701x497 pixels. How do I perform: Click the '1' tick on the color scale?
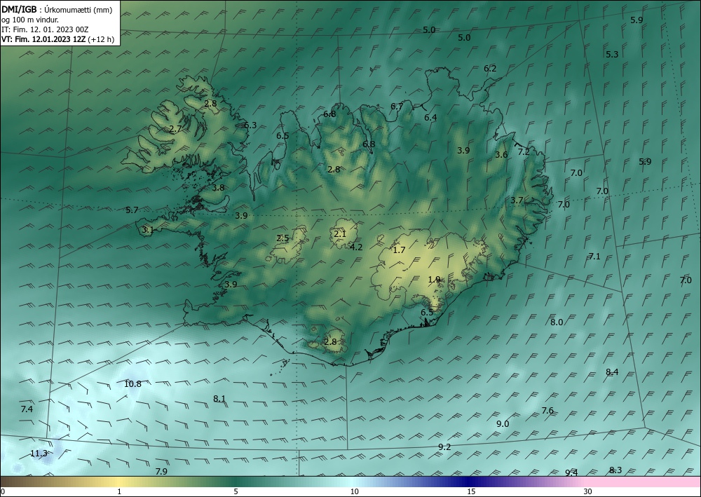(x=119, y=492)
